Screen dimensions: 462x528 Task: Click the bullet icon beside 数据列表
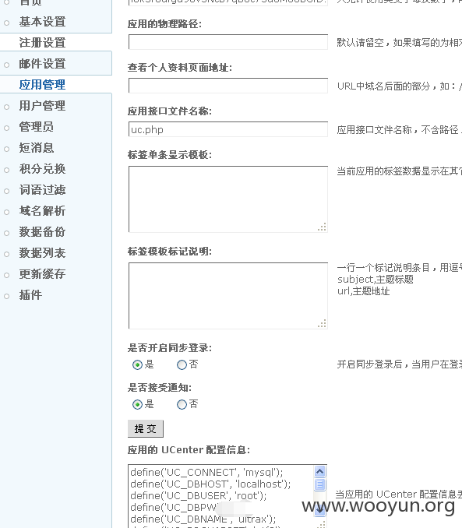(7, 254)
